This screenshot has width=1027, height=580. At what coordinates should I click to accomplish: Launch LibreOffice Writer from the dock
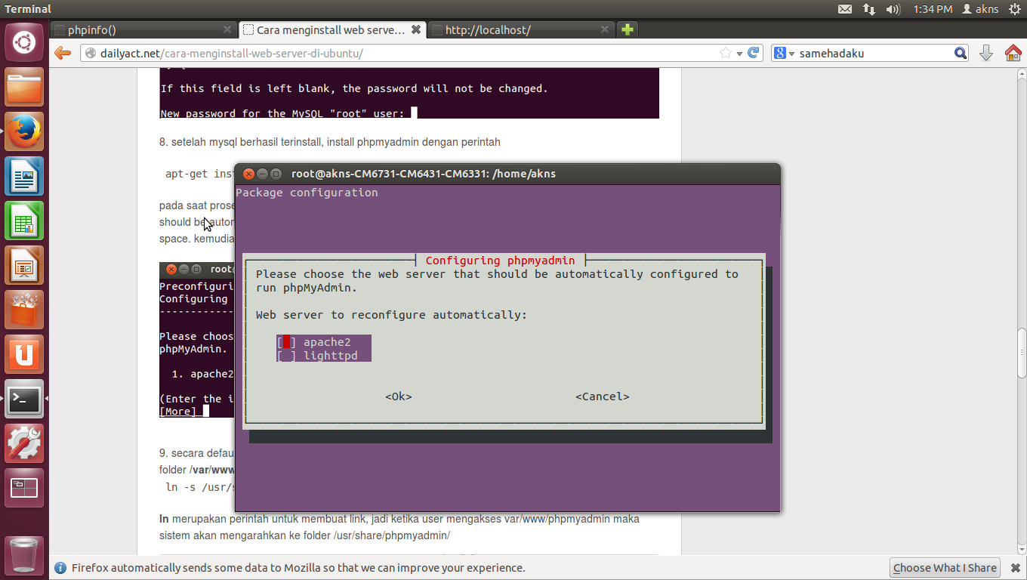(24, 176)
